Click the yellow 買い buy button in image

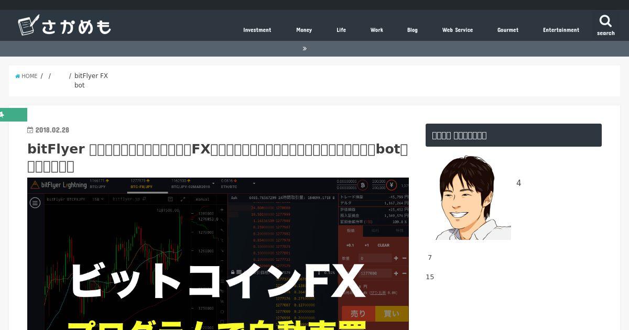392,314
